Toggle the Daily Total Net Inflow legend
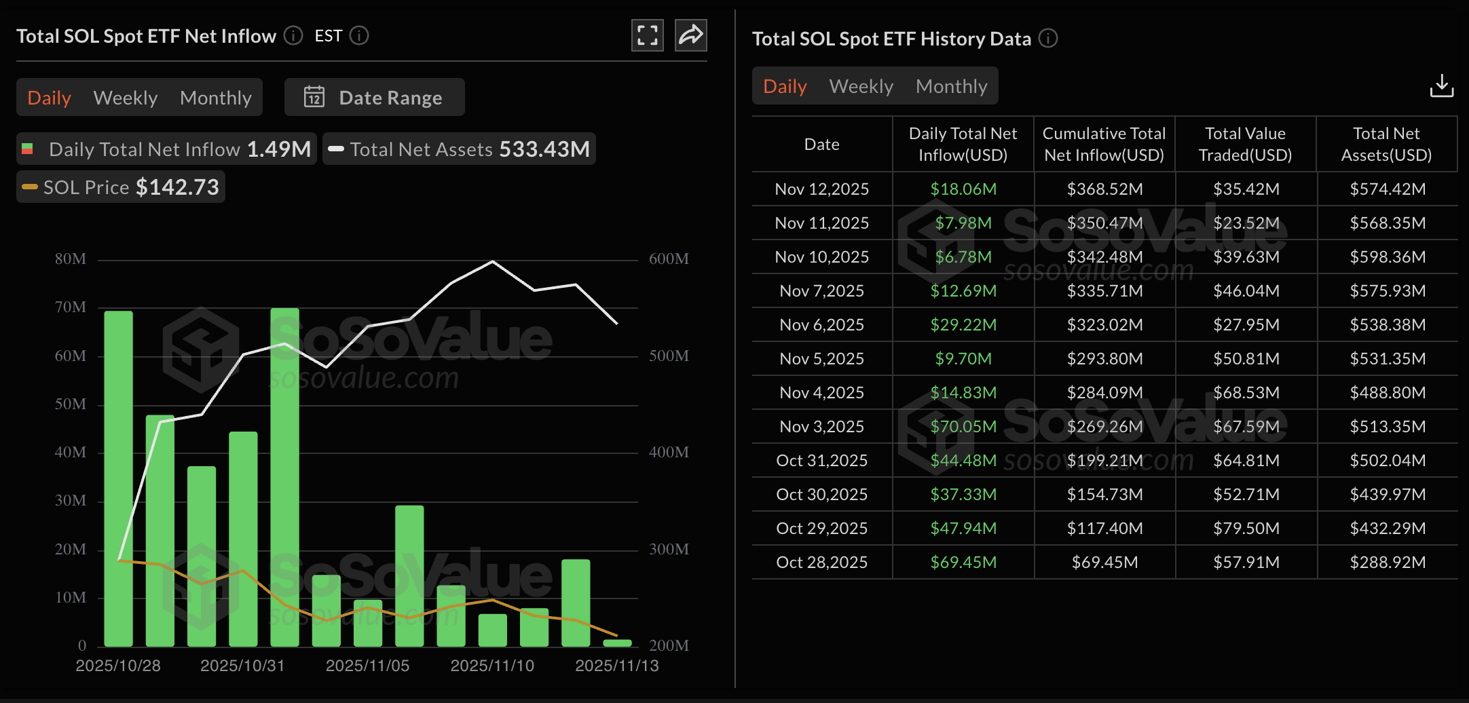 pyautogui.click(x=166, y=149)
